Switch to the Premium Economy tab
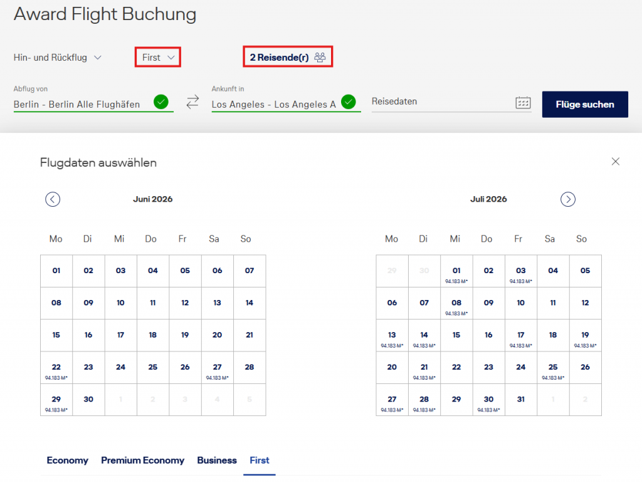Screen dimensions: 642x483 [142, 460]
